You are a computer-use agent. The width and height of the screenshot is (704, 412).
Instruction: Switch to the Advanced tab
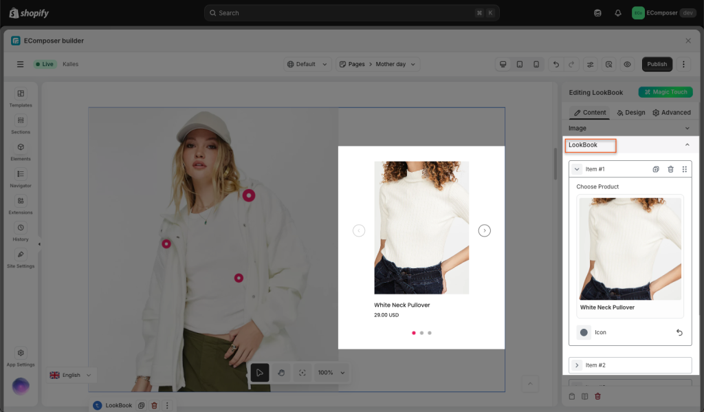[671, 113]
